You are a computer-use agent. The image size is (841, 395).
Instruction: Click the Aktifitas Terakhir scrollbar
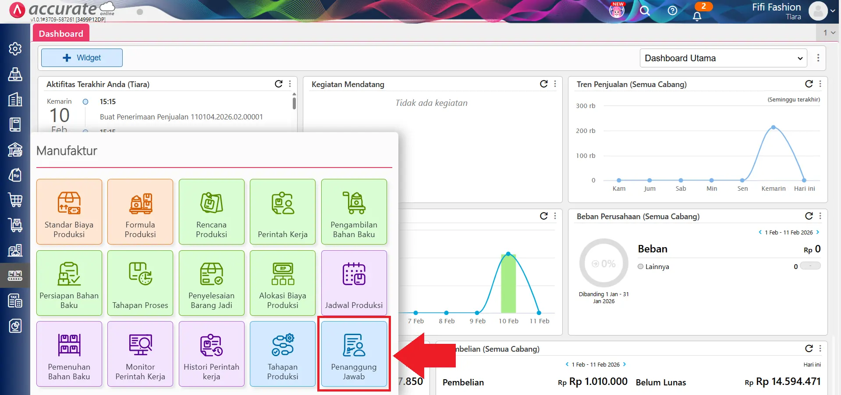[294, 103]
